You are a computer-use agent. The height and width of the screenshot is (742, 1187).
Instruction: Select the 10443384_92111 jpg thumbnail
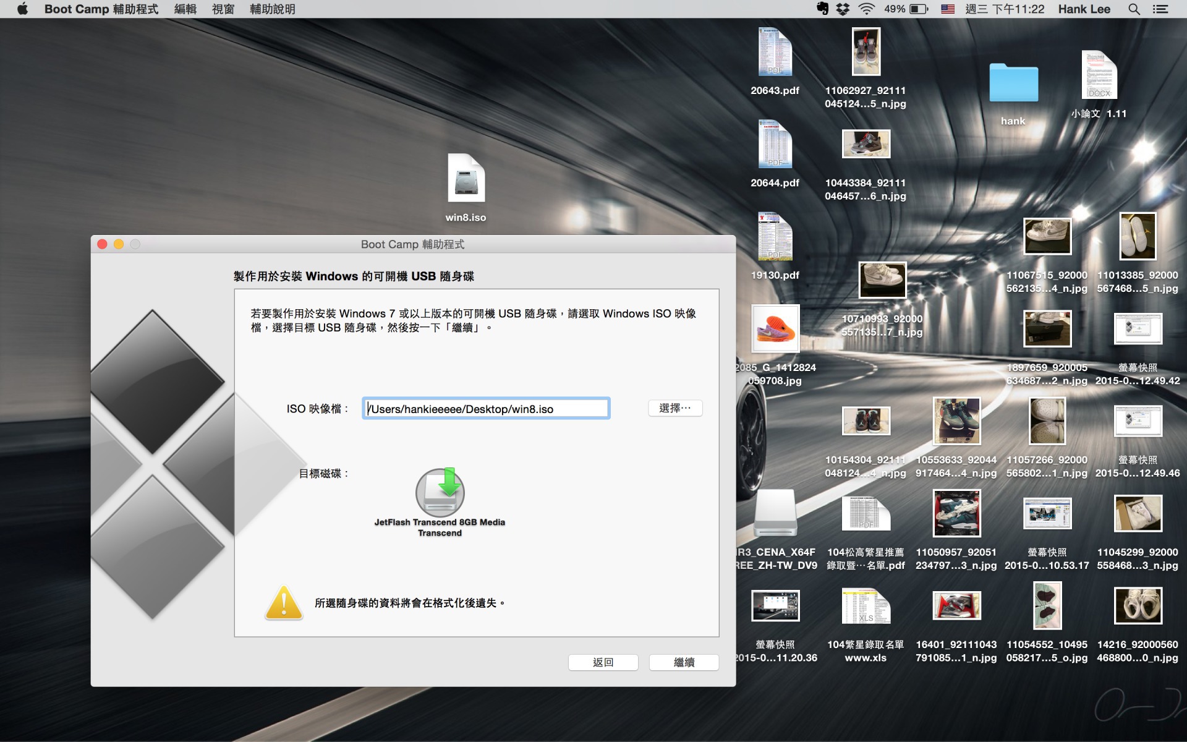point(866,144)
